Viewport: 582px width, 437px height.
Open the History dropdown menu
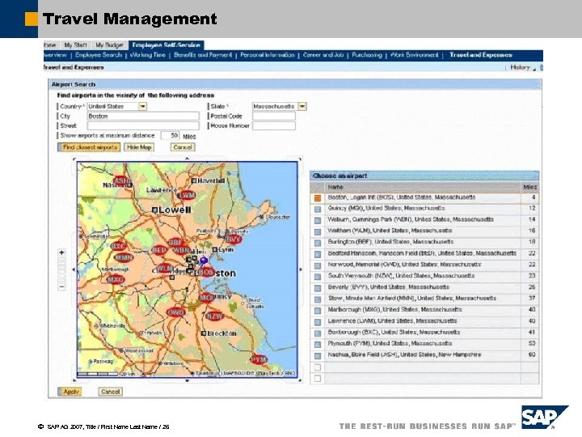tap(523, 67)
